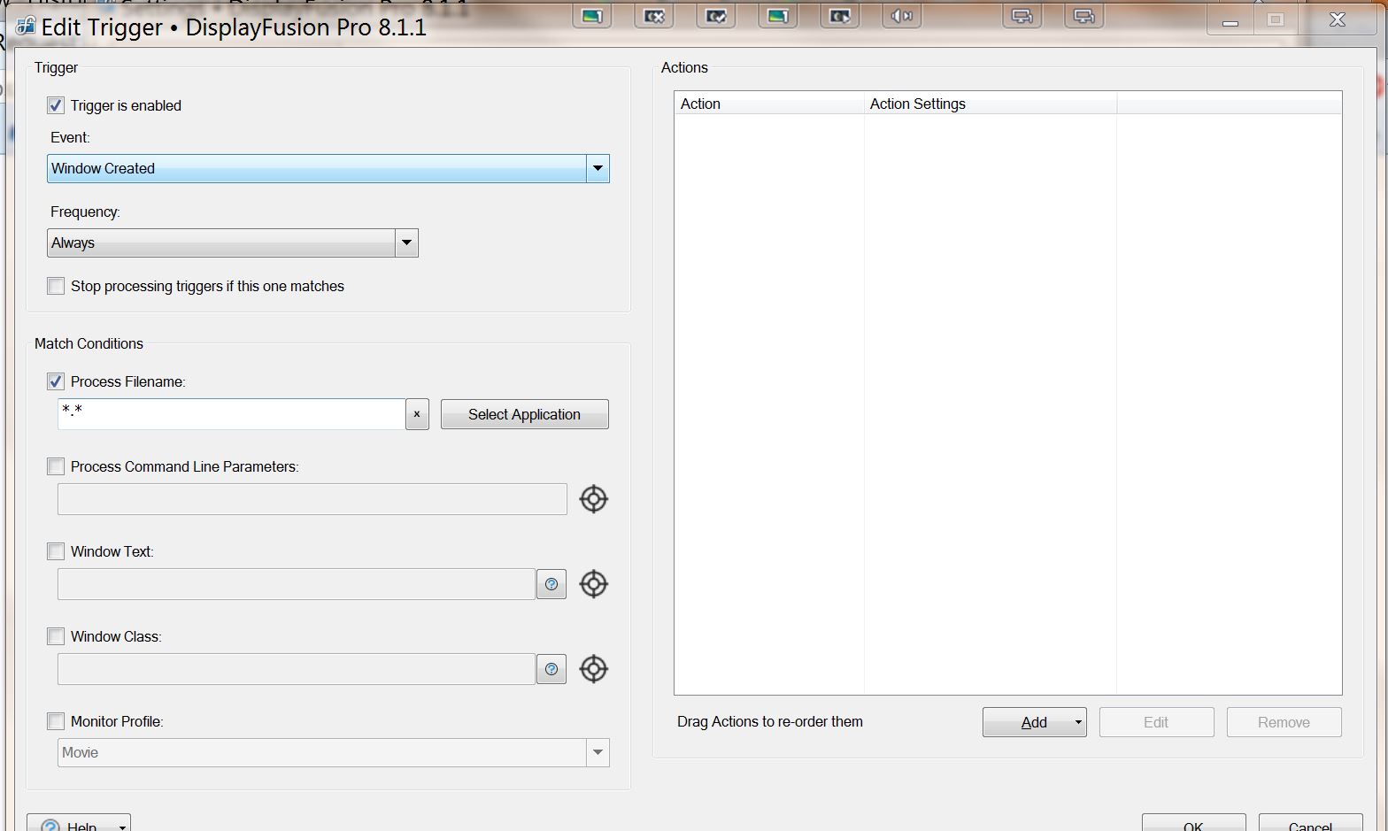Enable Stop processing triggers if this one matches
Image resolution: width=1388 pixels, height=831 pixels.
point(56,286)
